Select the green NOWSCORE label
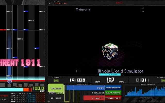 point(113,88)
